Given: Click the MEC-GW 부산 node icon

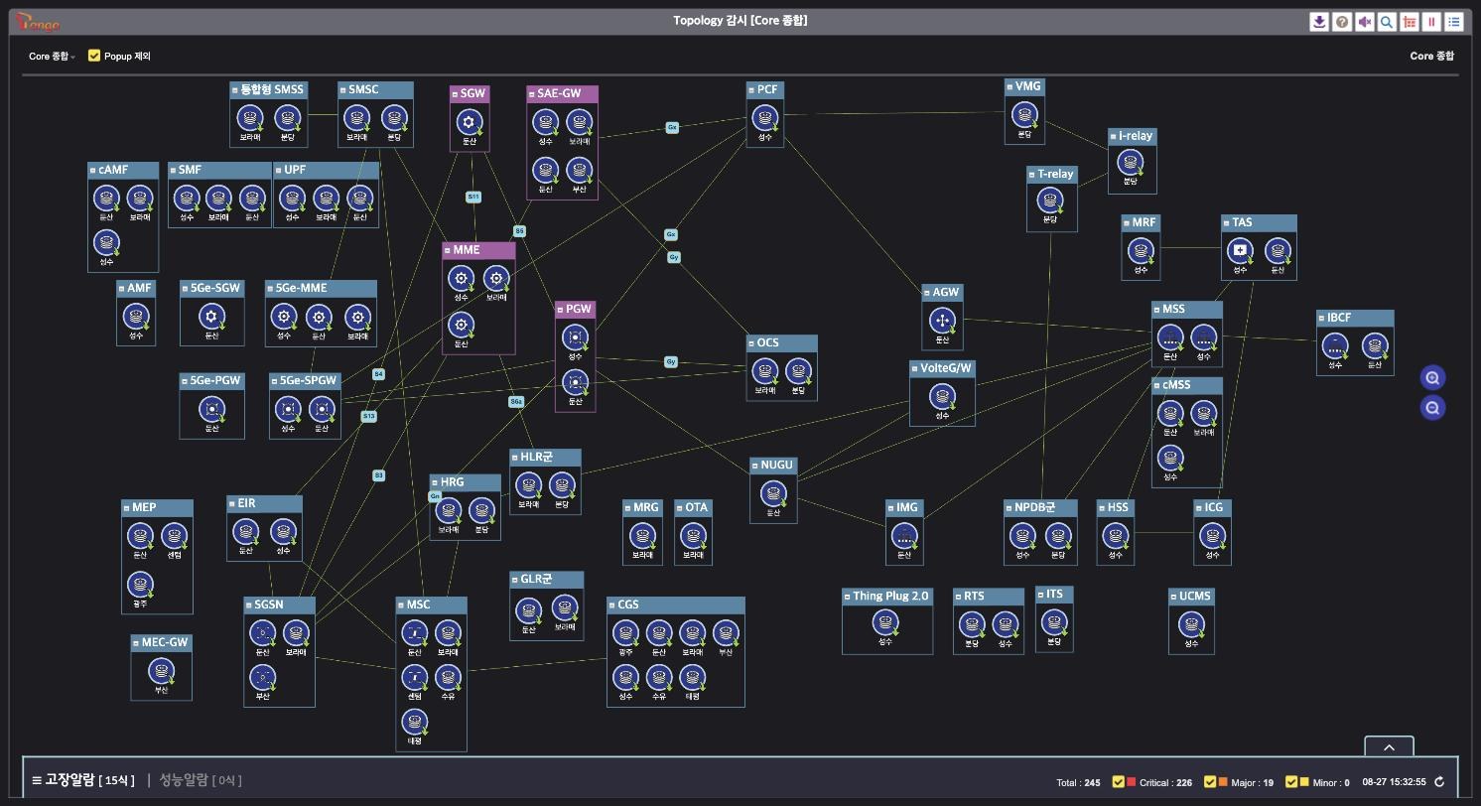Looking at the screenshot, I should pyautogui.click(x=161, y=671).
